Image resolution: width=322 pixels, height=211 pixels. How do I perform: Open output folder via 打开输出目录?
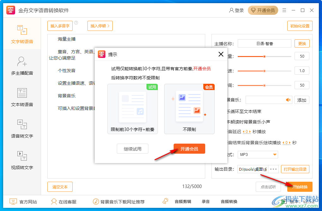(295, 169)
